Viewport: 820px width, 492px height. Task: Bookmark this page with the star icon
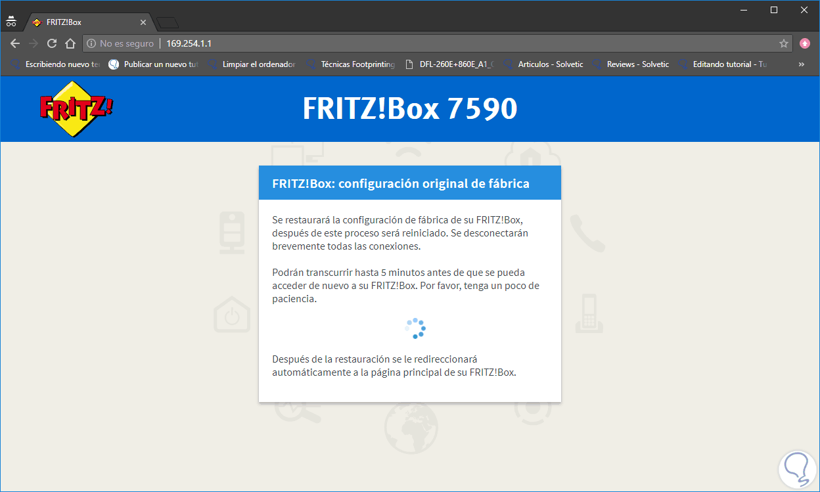coord(784,43)
